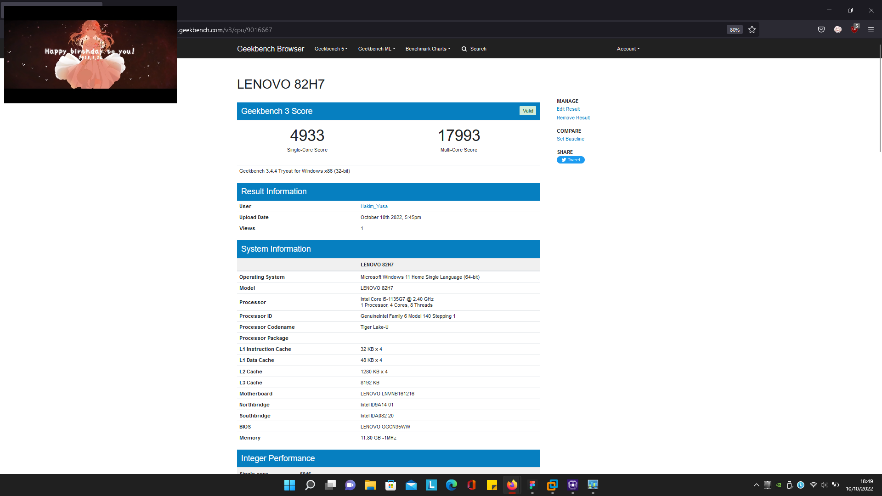Viewport: 882px width, 496px height.
Task: Open Teams Chat taskbar icon
Action: [x=351, y=485]
